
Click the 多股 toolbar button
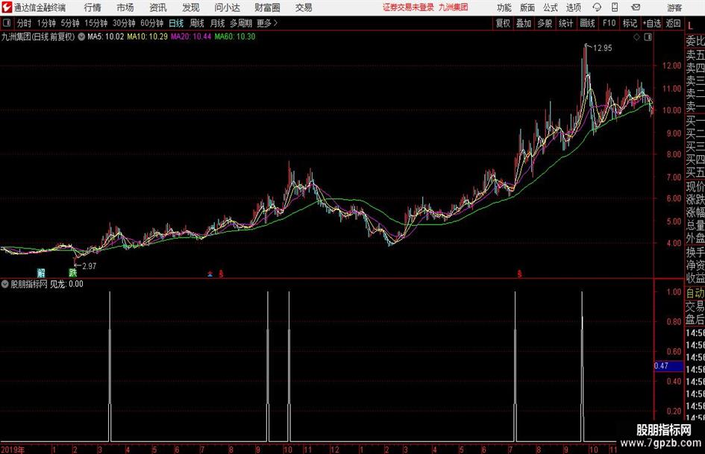click(x=545, y=23)
